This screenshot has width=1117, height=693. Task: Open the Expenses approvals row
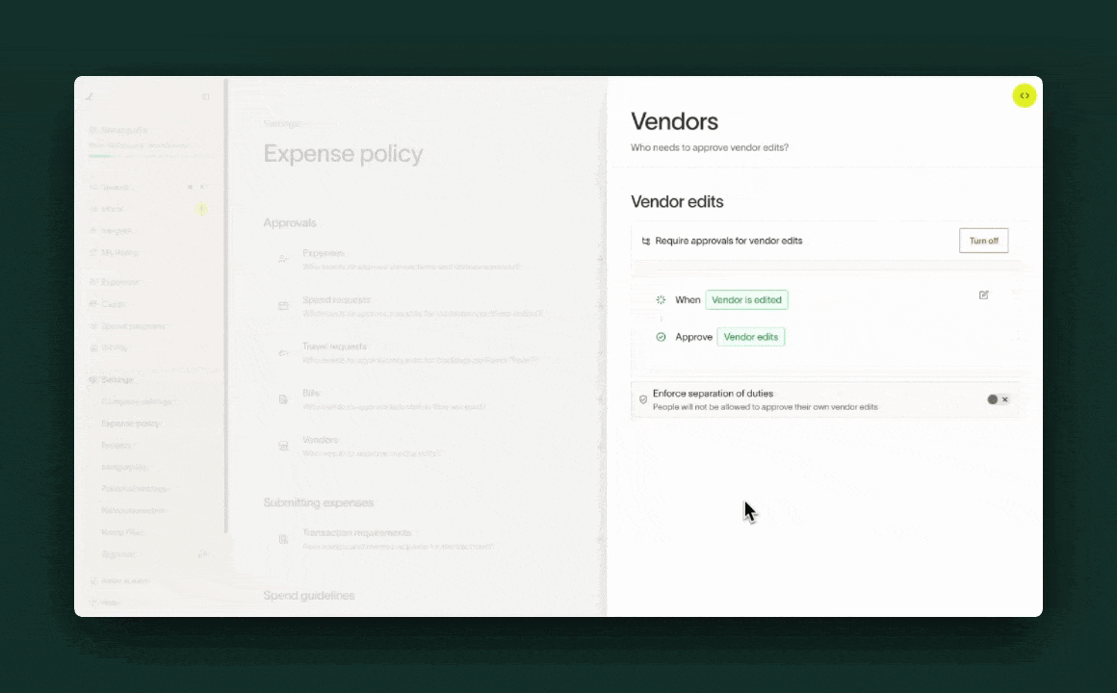pyautogui.click(x=434, y=260)
